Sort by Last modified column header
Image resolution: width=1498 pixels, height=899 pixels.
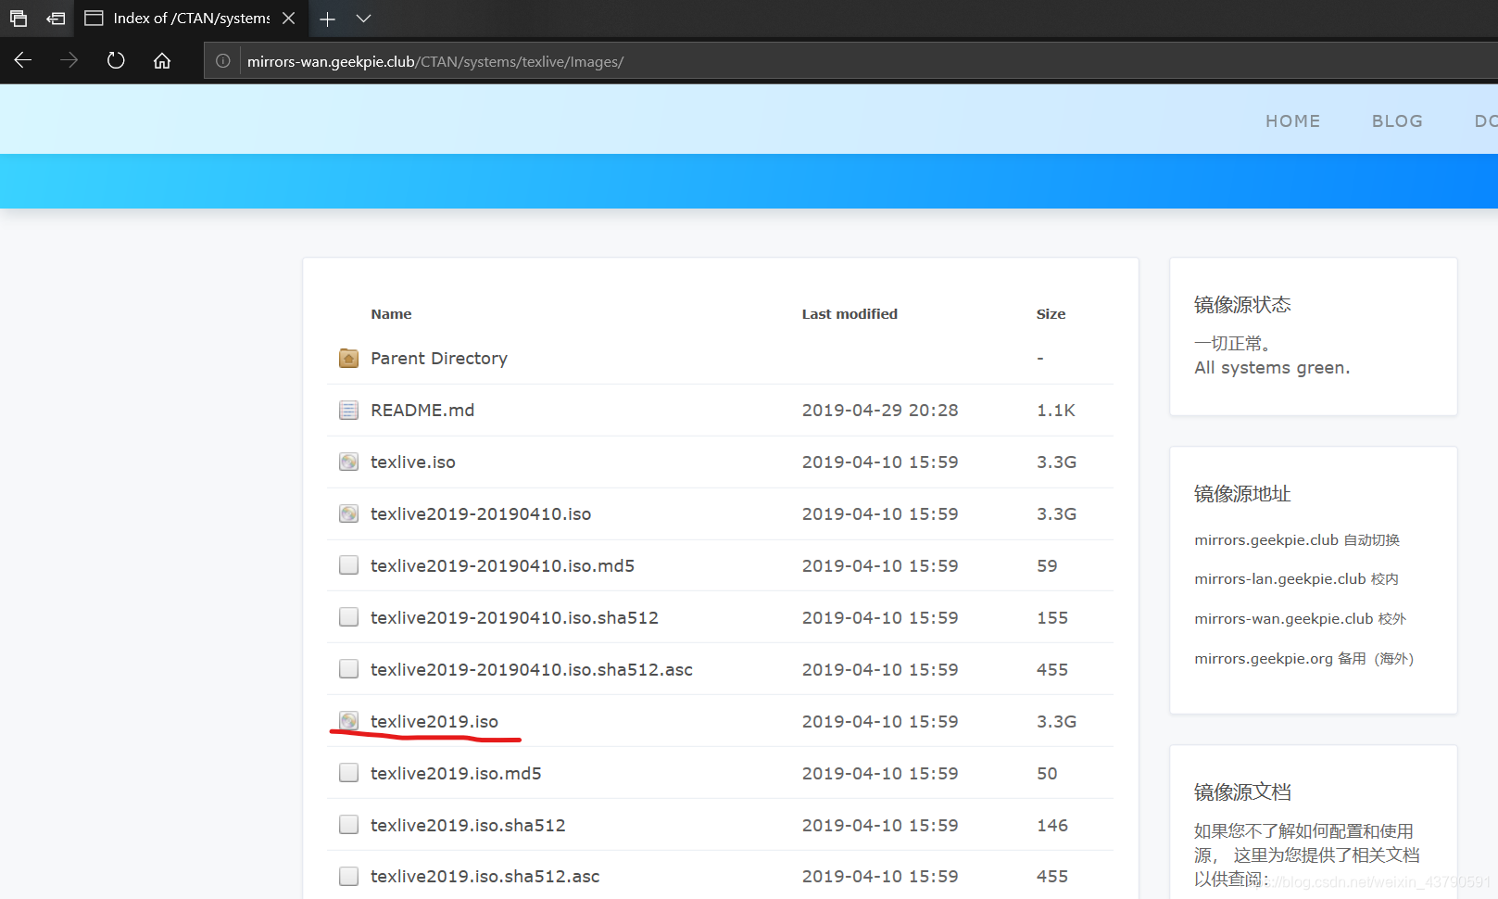(x=850, y=314)
